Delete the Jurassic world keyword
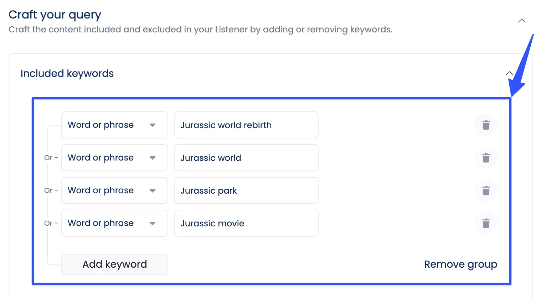The image size is (541, 299). pyautogui.click(x=486, y=158)
